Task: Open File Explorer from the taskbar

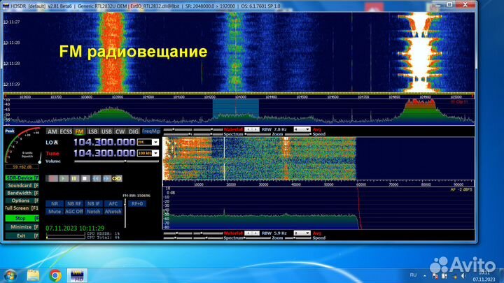Action: pos(33,275)
